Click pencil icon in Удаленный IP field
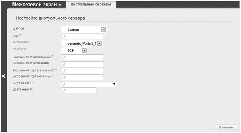The width and height of the screenshot is (241, 133). pyautogui.click(x=65, y=90)
